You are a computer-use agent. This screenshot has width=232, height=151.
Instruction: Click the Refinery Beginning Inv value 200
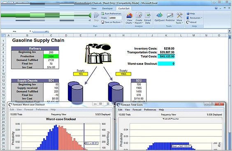tap(51, 53)
